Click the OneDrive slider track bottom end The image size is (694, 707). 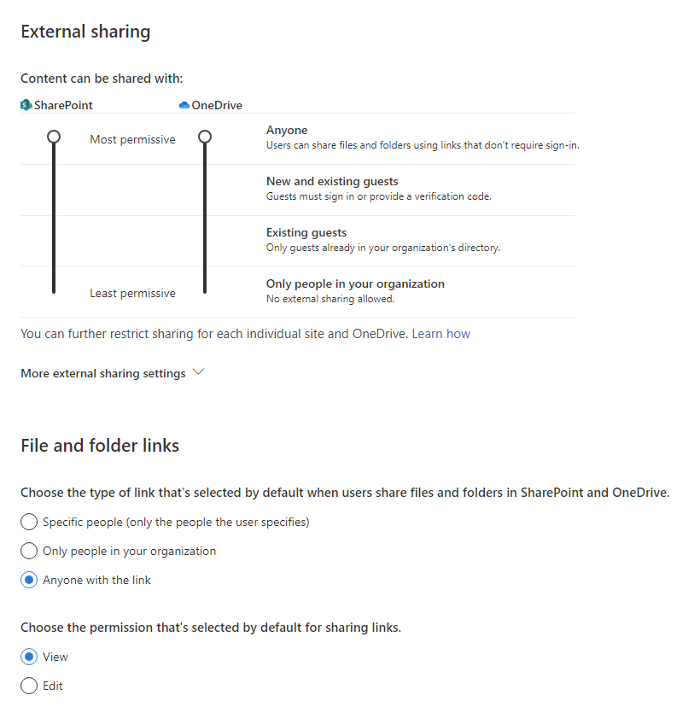(204, 289)
